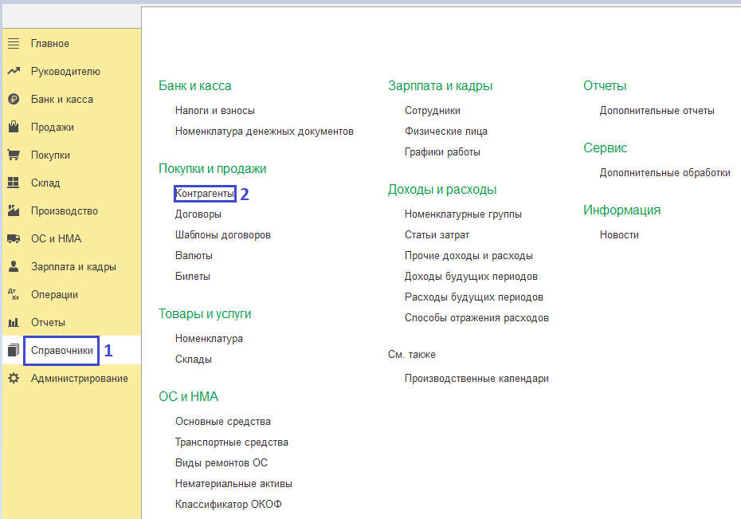Click the hamburger icon next to Главное
Image resolution: width=741 pixels, height=519 pixels.
tap(14, 44)
